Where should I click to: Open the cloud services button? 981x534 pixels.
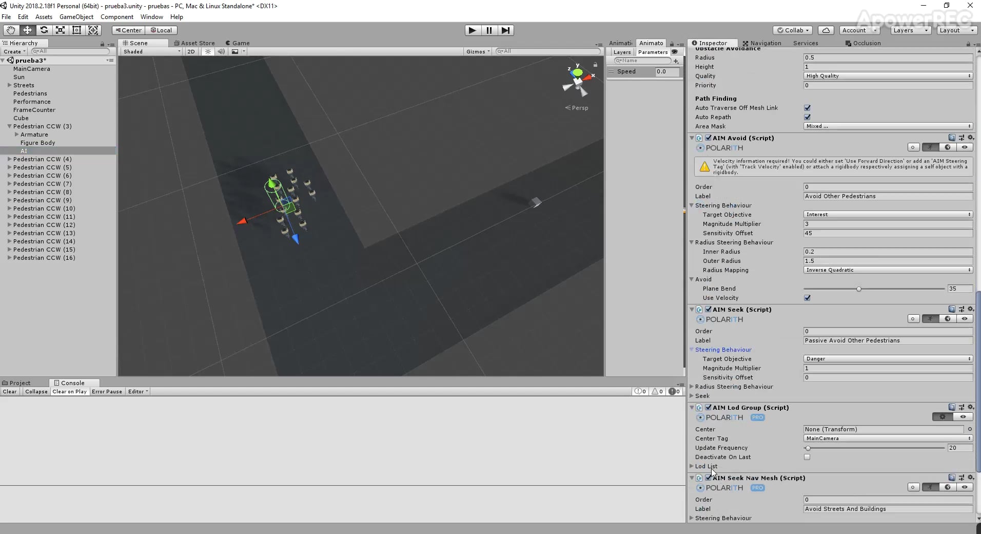826,30
